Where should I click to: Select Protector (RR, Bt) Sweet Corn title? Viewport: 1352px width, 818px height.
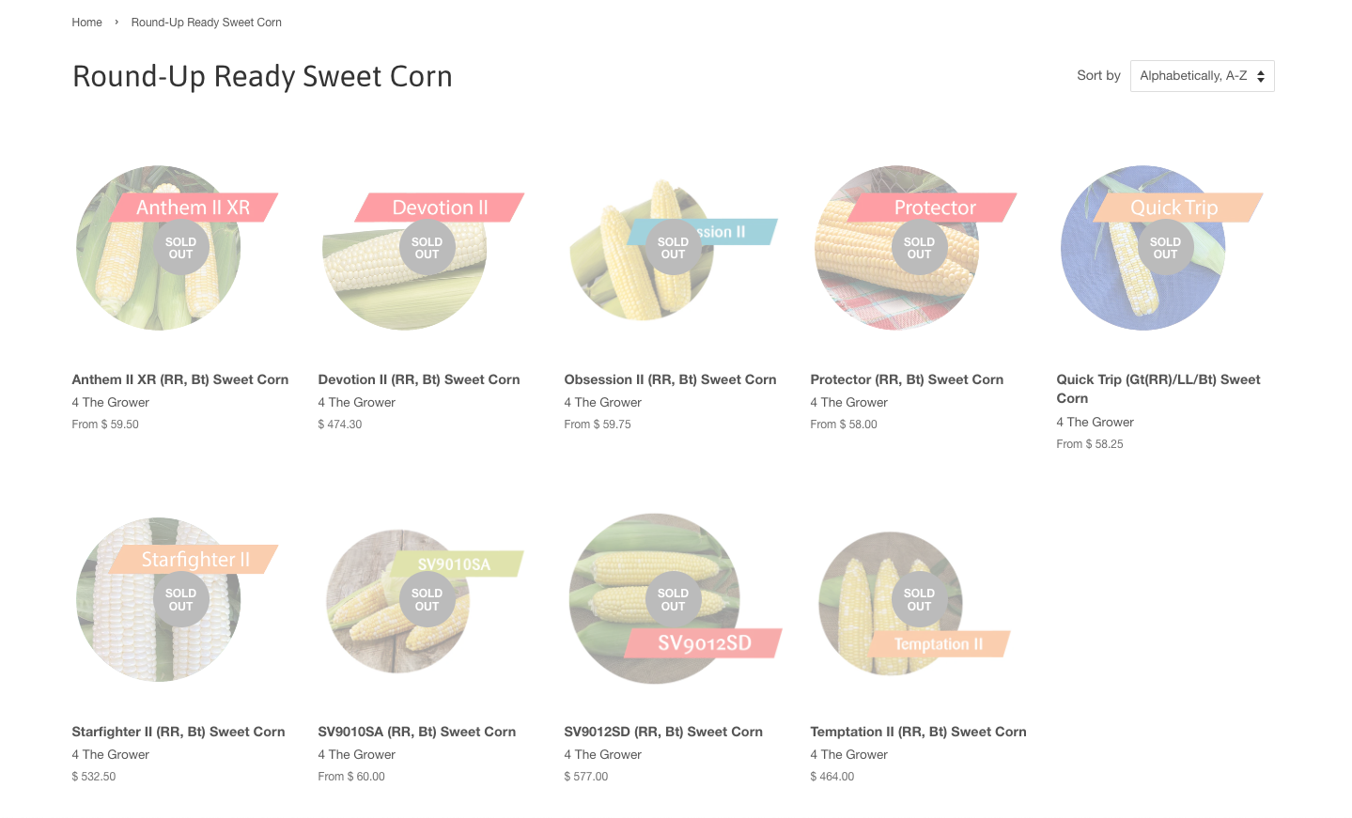click(x=907, y=379)
